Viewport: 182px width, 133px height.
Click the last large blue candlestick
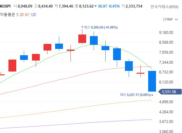152,81
